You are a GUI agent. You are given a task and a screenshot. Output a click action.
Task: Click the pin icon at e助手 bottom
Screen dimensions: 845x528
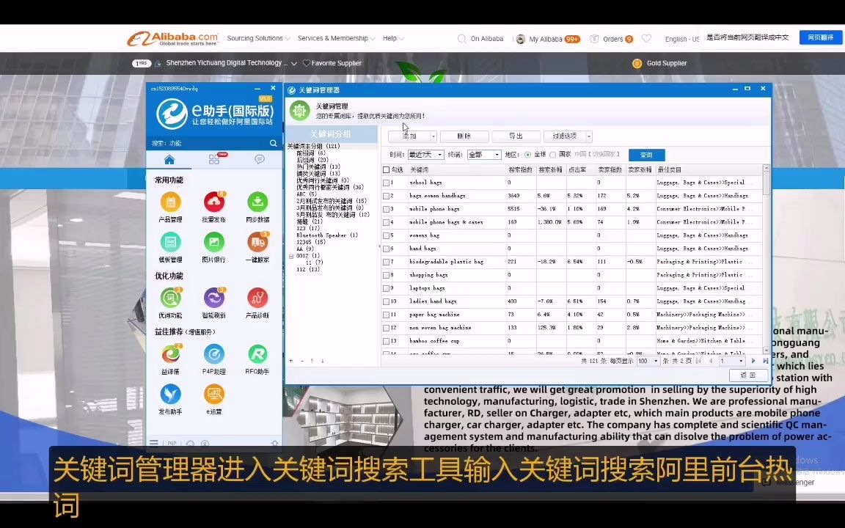(x=275, y=443)
